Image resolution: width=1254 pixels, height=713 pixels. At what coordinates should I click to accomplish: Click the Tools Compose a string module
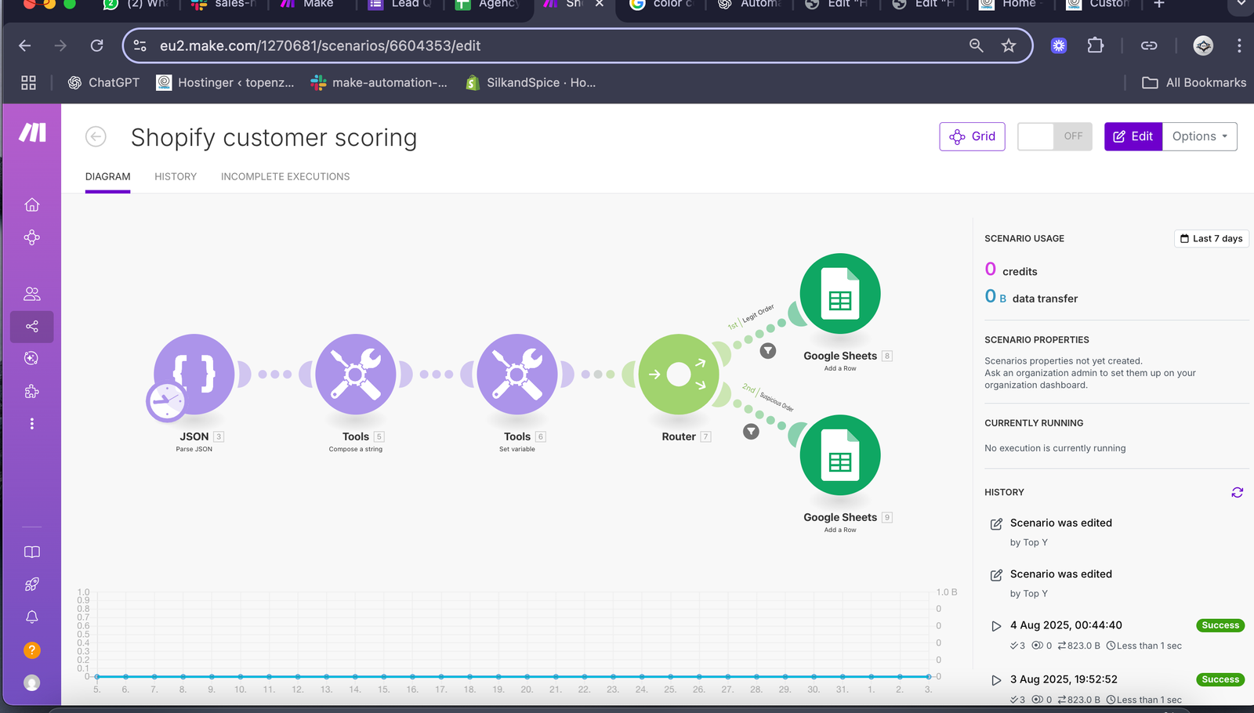pyautogui.click(x=356, y=375)
